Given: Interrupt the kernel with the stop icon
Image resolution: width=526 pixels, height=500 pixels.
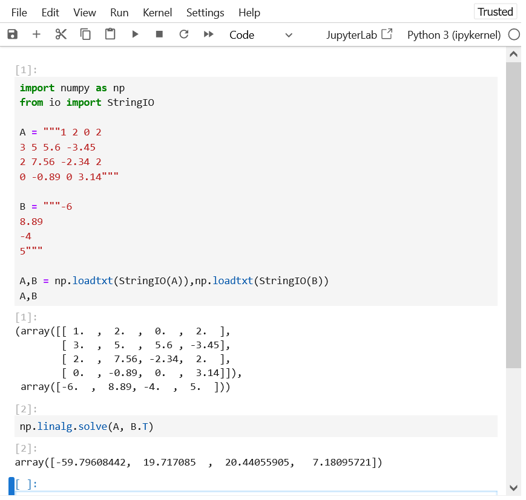Looking at the screenshot, I should coord(159,34).
